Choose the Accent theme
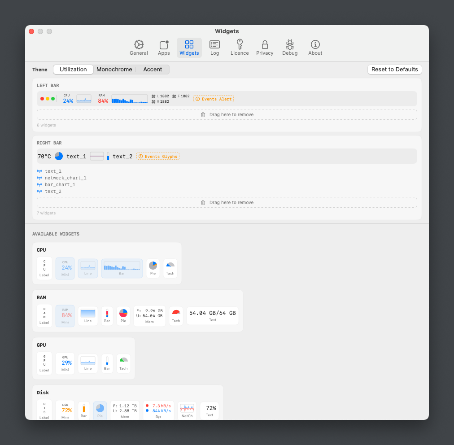The height and width of the screenshot is (445, 454). pyautogui.click(x=153, y=70)
